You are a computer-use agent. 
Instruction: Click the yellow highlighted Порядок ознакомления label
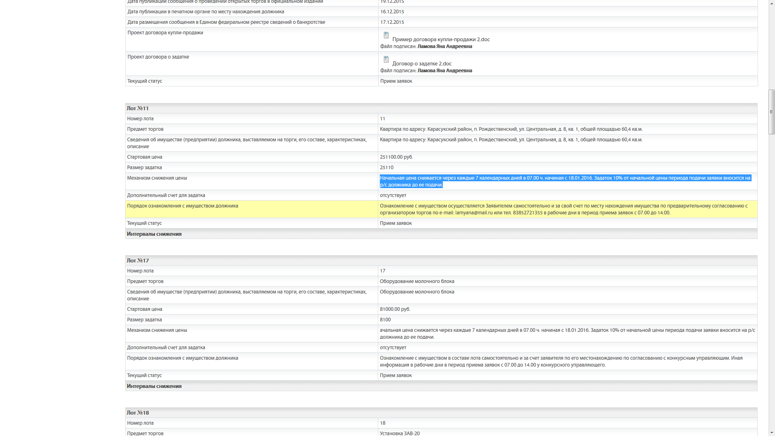coord(182,206)
